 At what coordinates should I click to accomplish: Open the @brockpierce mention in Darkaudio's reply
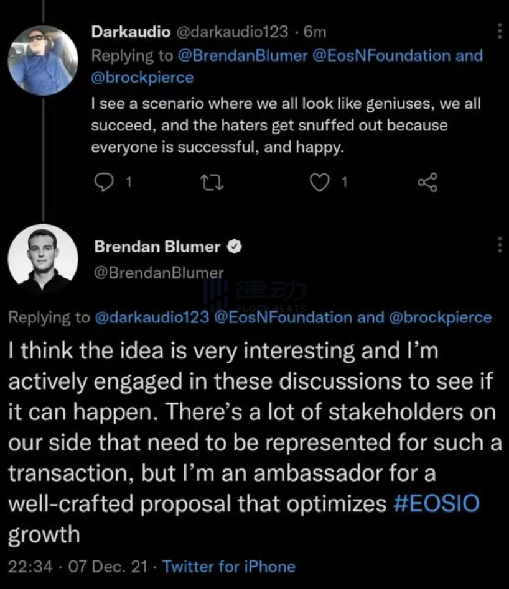tap(142, 78)
